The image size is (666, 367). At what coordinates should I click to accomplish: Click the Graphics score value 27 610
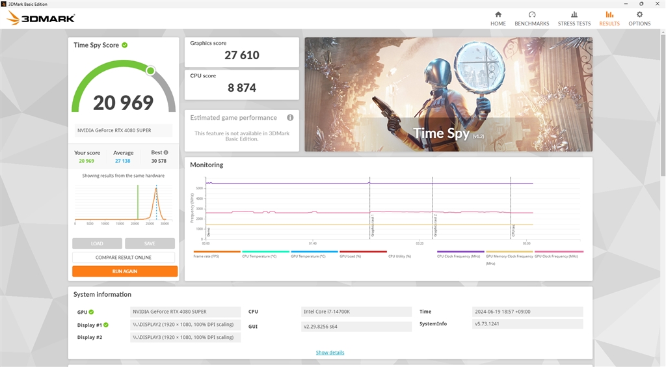pos(242,55)
